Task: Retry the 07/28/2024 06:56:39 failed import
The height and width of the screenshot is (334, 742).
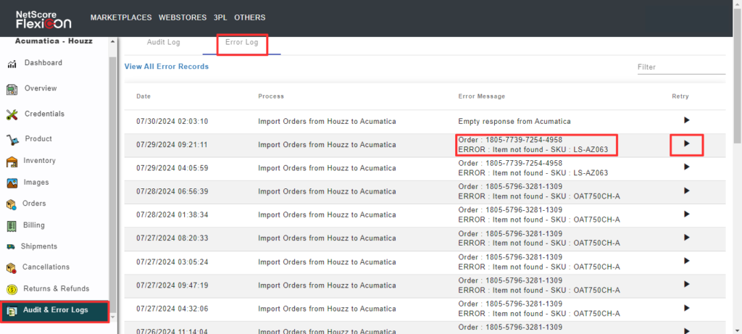Action: coord(686,191)
